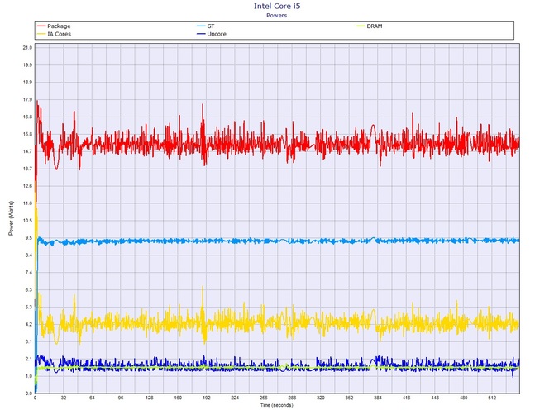Click the 3.1 y-axis value
This screenshot has height=415, width=554.
28,342
